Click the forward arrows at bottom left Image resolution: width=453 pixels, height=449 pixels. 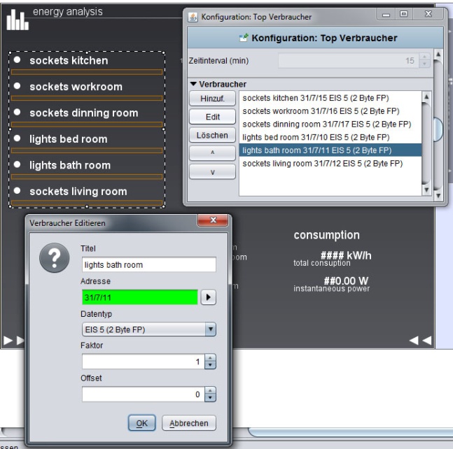[13, 341]
